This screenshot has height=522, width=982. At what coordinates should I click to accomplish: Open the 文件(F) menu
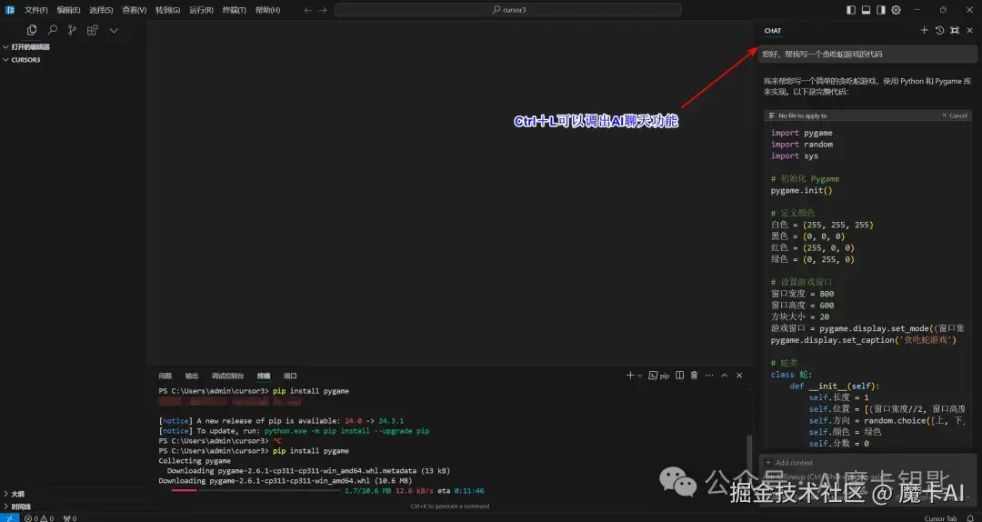point(35,10)
